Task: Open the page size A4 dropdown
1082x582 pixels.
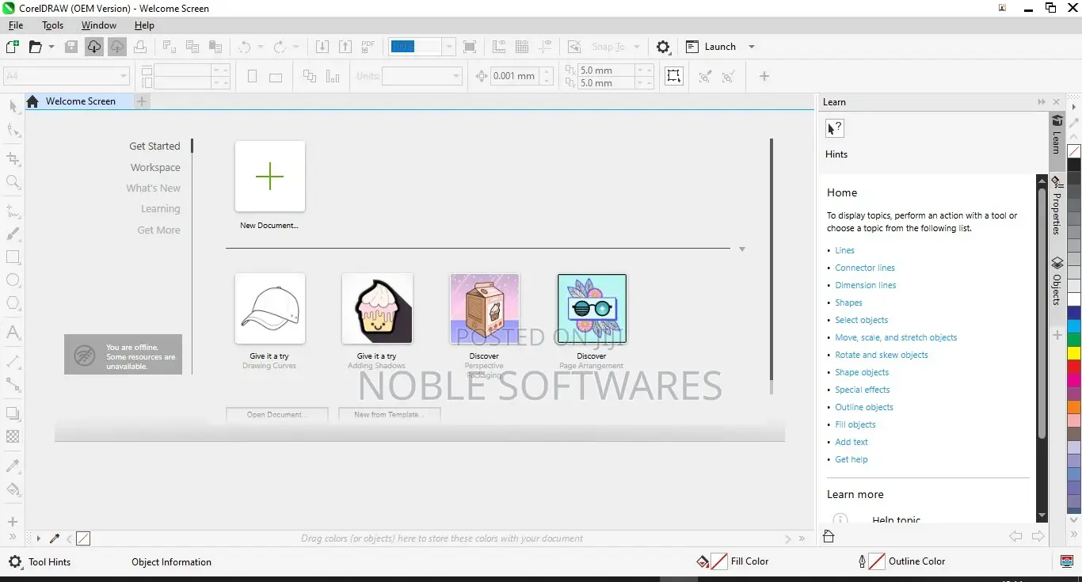Action: tap(124, 76)
